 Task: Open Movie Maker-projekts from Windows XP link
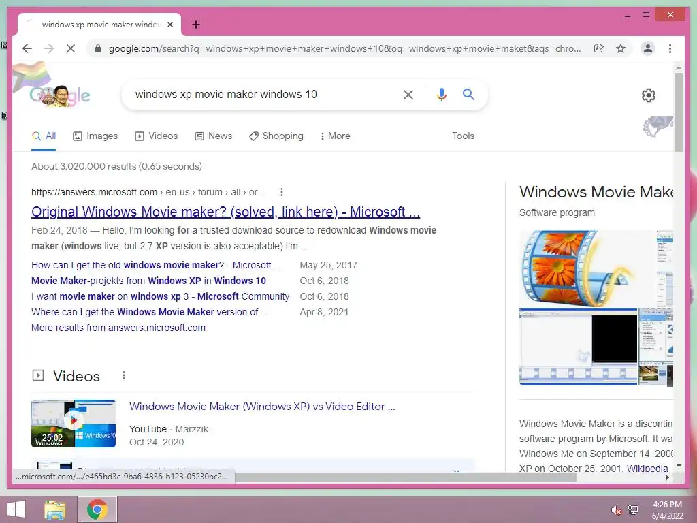pos(148,281)
